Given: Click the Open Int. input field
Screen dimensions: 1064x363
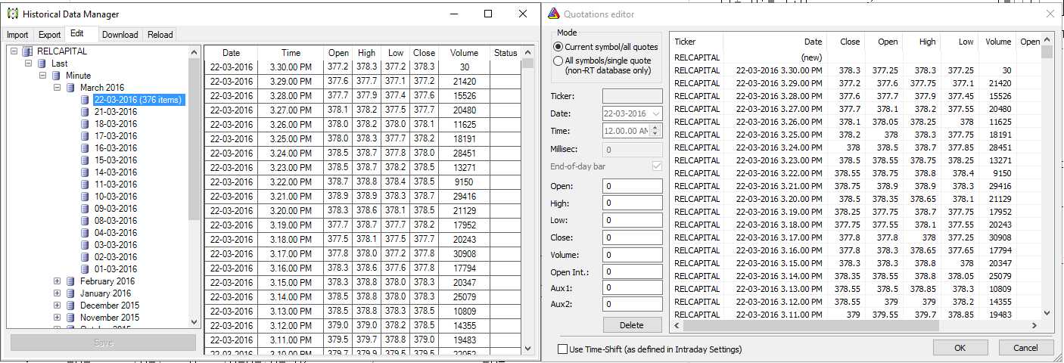Looking at the screenshot, I should coord(632,271).
